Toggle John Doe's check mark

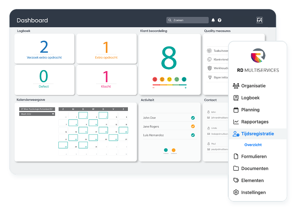[193, 118]
